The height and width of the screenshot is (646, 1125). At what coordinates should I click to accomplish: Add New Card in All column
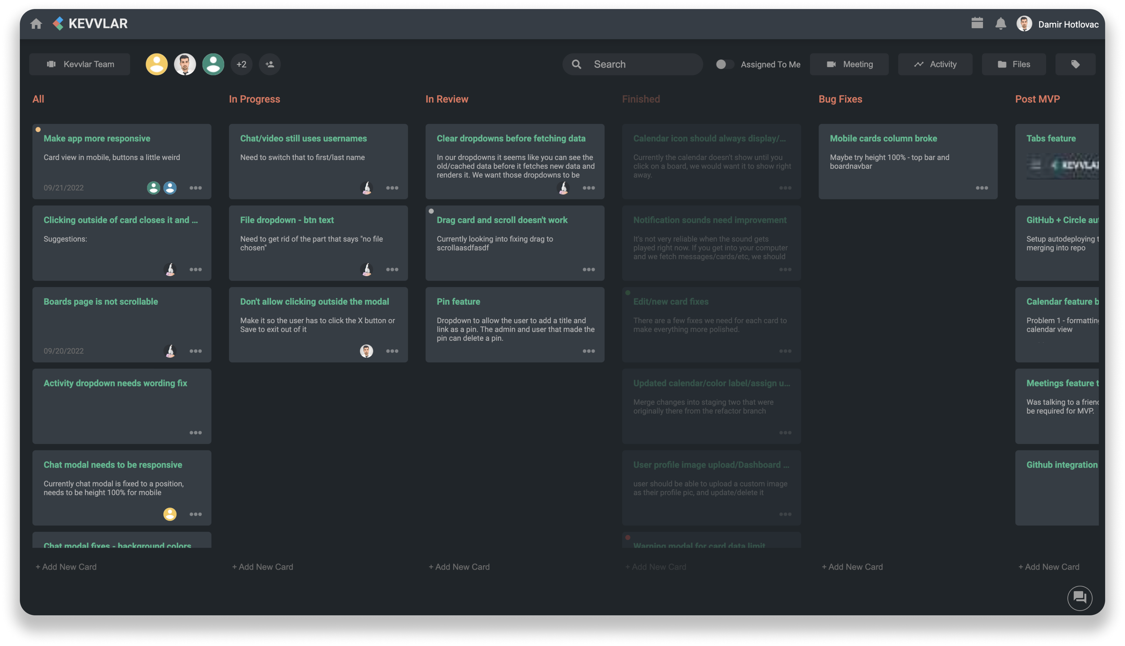point(66,567)
